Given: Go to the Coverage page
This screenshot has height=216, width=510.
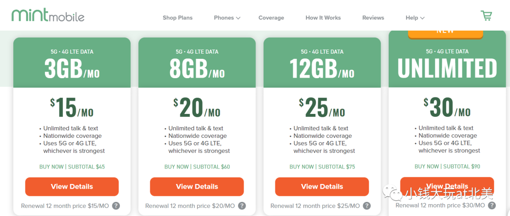Looking at the screenshot, I should [x=271, y=18].
